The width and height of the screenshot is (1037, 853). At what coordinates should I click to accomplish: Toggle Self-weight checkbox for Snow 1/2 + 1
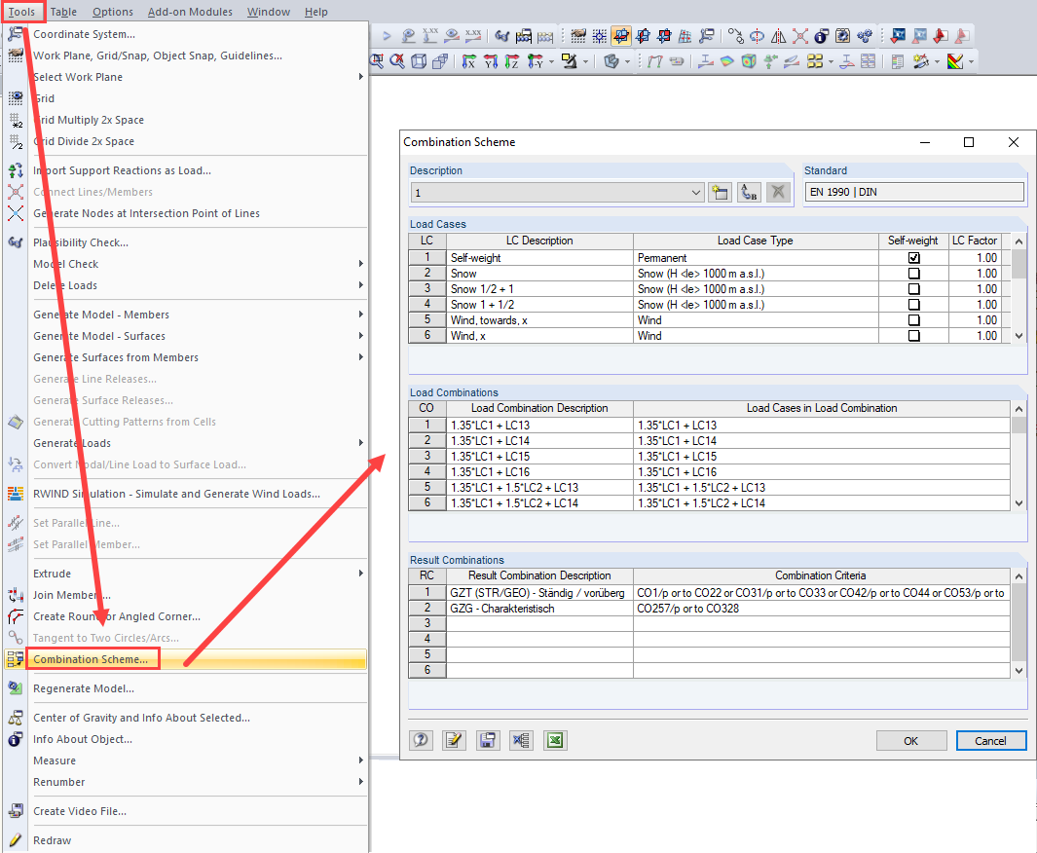(x=913, y=289)
